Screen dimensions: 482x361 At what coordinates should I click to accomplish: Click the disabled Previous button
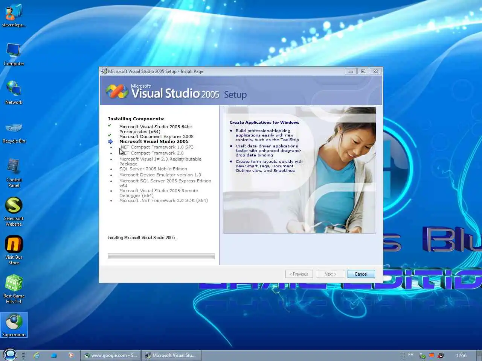pyautogui.click(x=299, y=274)
